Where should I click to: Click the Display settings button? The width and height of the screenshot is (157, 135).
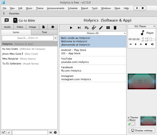pos(142,130)
